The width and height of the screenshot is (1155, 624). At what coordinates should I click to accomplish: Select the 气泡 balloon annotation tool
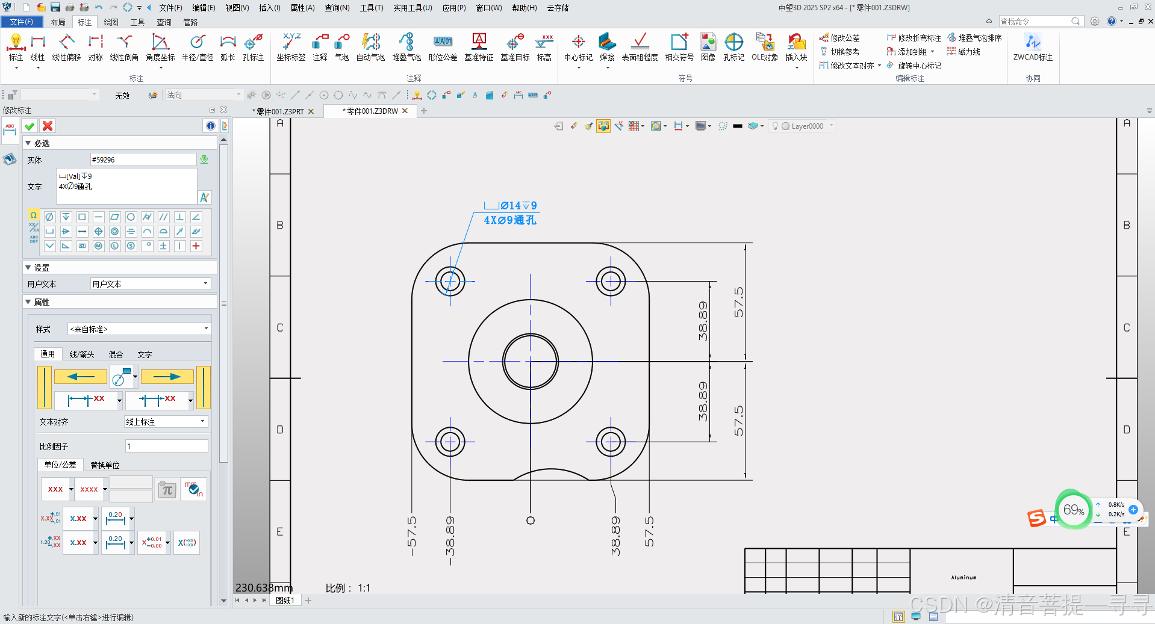click(341, 48)
